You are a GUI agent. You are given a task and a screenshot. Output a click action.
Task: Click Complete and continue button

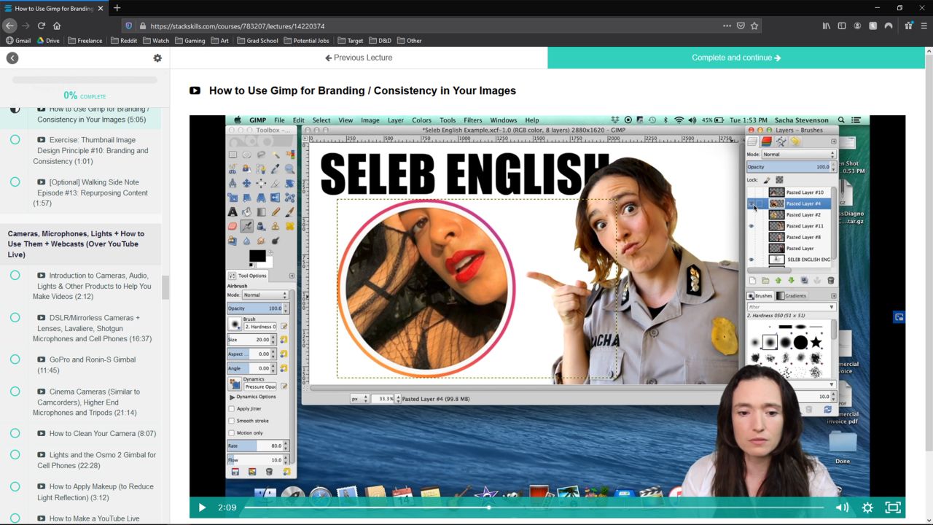tap(736, 58)
